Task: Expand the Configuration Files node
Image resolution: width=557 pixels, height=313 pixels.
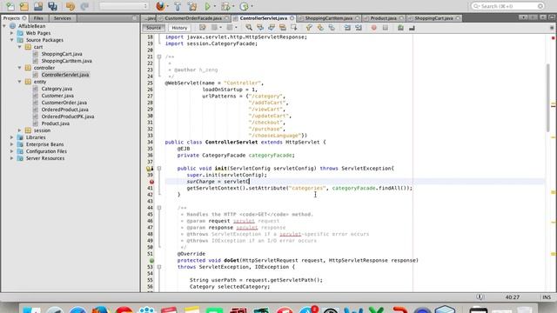Action: tap(11, 151)
